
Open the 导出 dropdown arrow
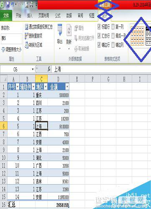click(x=60, y=49)
